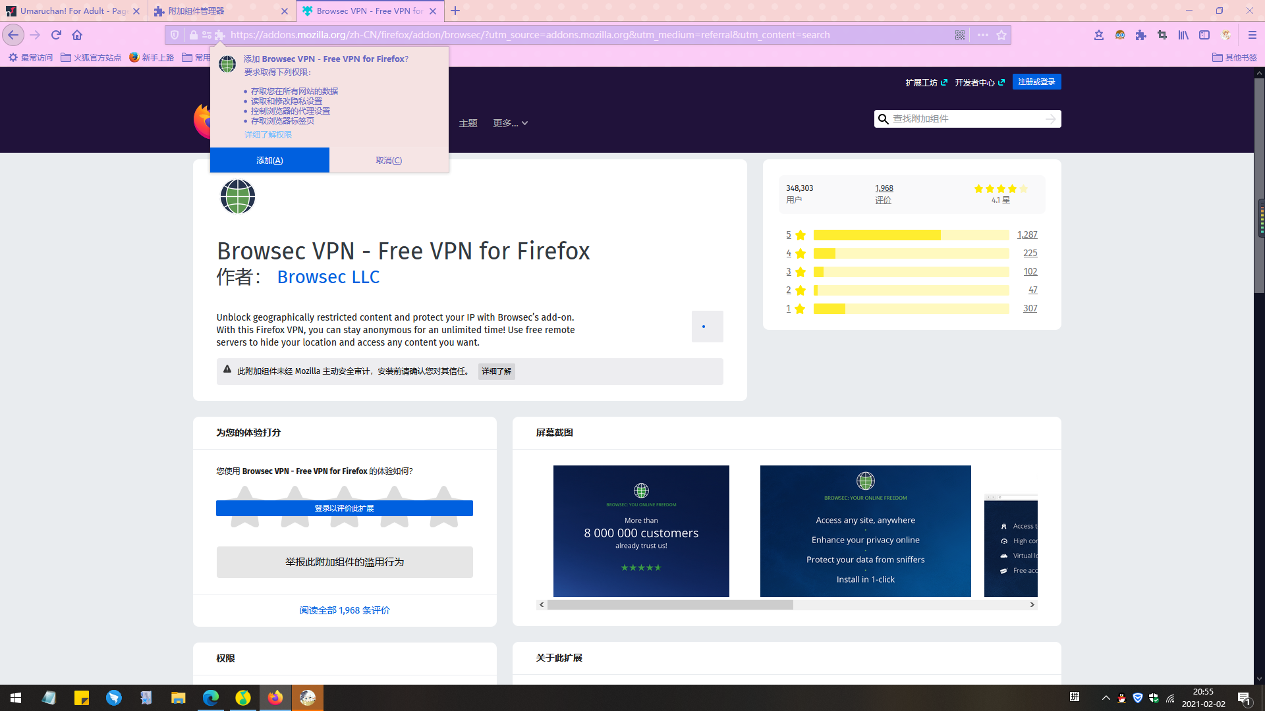The height and width of the screenshot is (711, 1265).
Task: Launch Microsoft Edge from the taskbar
Action: 211,698
